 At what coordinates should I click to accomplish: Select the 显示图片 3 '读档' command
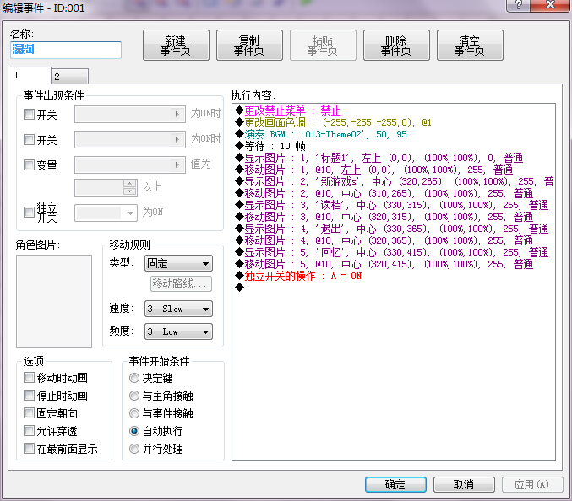click(392, 205)
